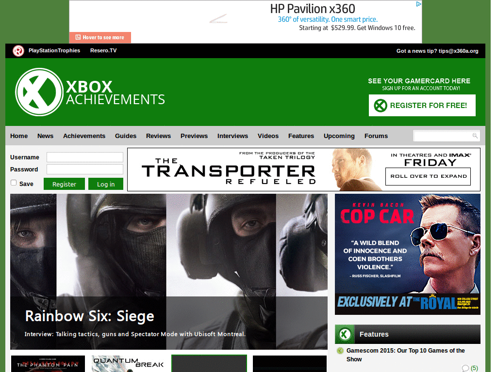
Task: Click the Features panel green X icon
Action: 345,334
